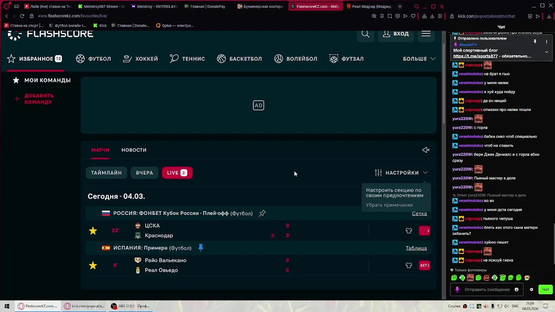555x312 pixels.
Task: Pin the Russia Cup league
Action: [x=262, y=213]
